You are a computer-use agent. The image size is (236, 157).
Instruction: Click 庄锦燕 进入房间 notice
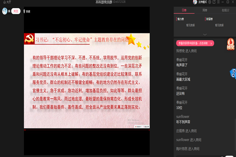click(186, 131)
